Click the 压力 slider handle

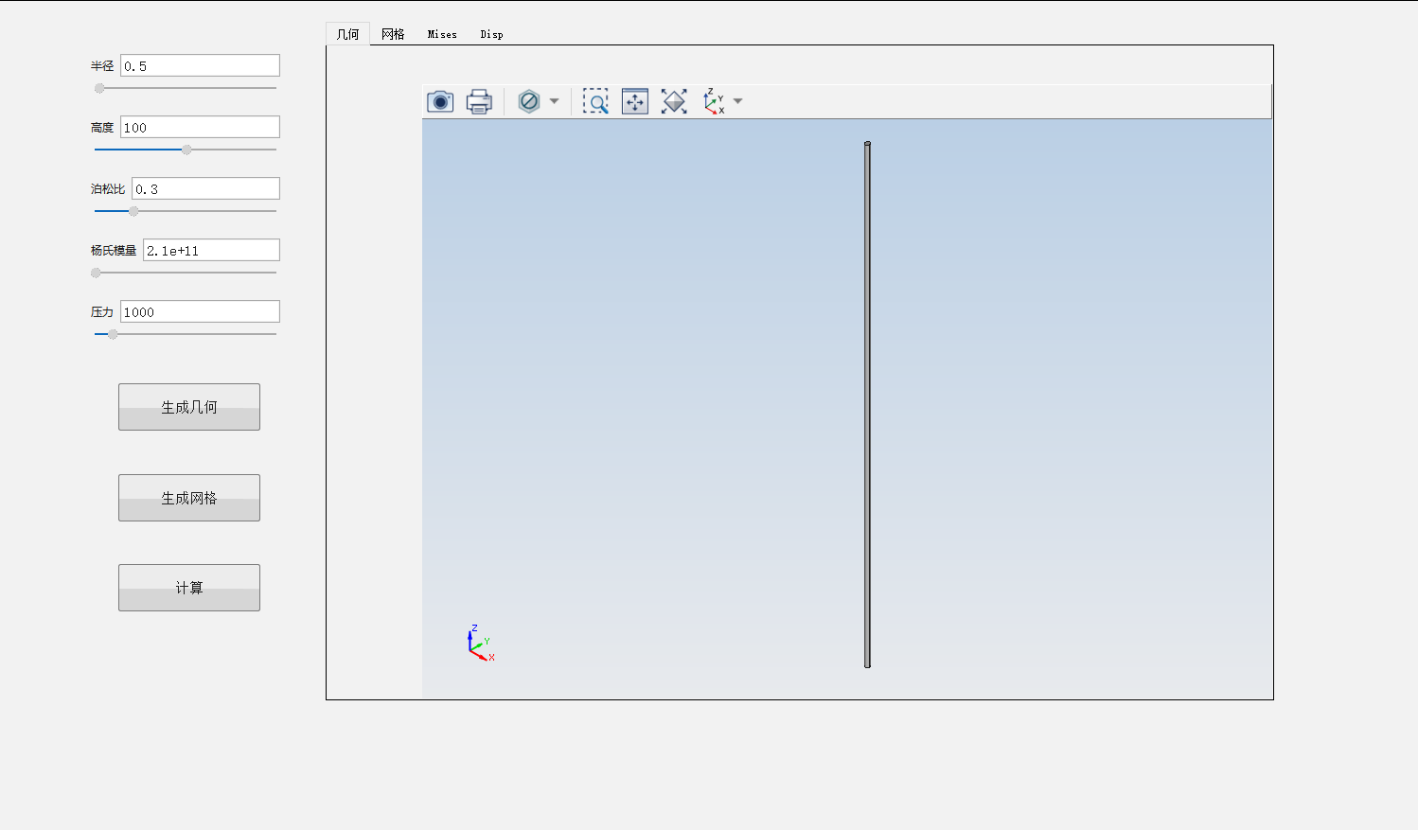click(x=113, y=334)
